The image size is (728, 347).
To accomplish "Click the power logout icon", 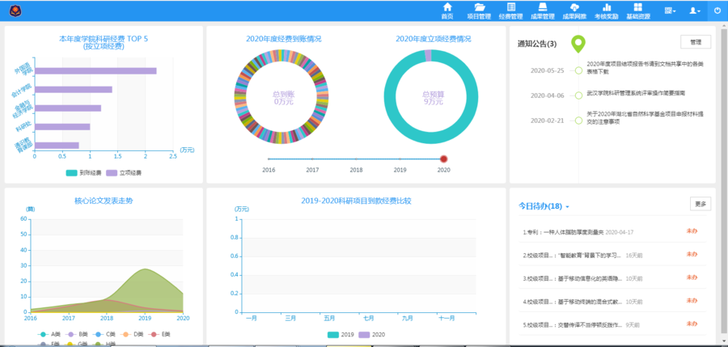I will [x=717, y=11].
